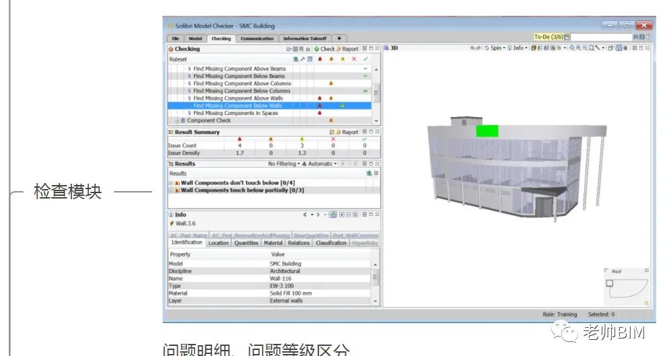This screenshot has height=356, width=667.
Task: Go back in 3D view history
Action: tap(472, 48)
